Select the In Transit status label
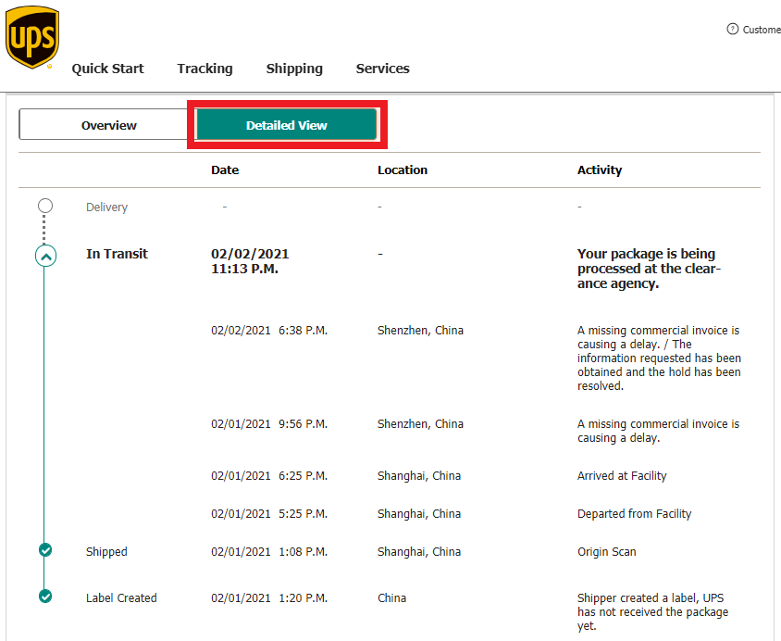 [x=117, y=254]
